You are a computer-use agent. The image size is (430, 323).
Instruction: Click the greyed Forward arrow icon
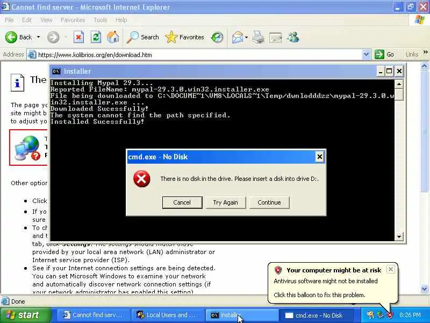pyautogui.click(x=53, y=37)
